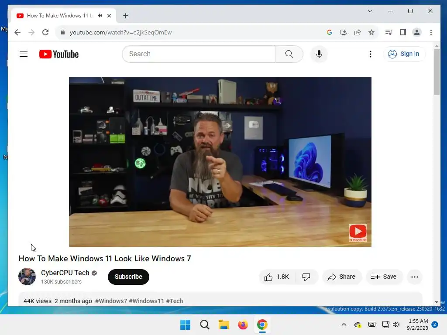The image size is (447, 335).
Task: Click the Google icon in the address bar
Action: 330,32
